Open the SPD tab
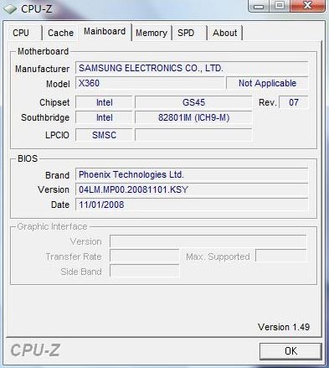The width and height of the screenshot is (329, 368). tap(189, 33)
